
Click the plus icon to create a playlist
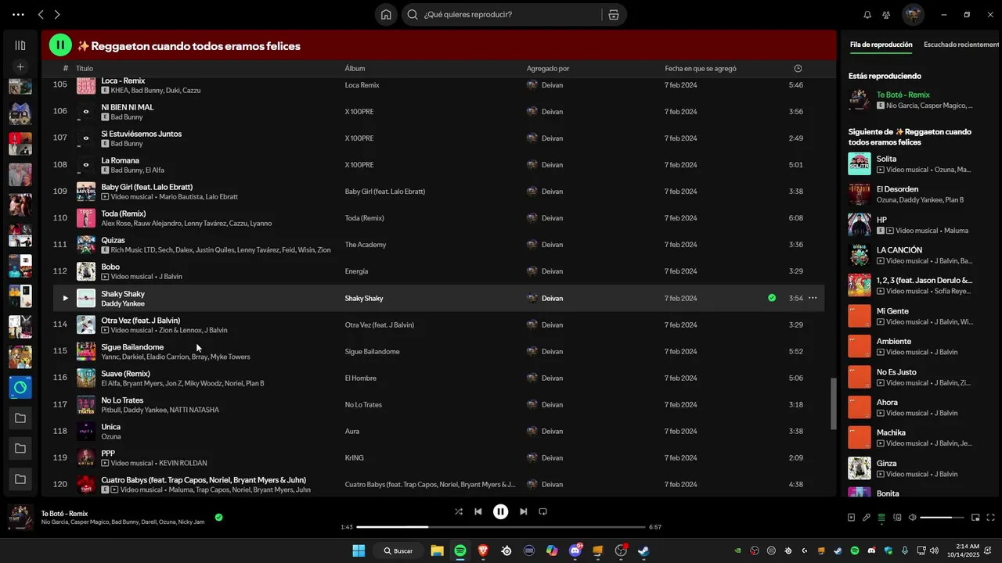20,67
